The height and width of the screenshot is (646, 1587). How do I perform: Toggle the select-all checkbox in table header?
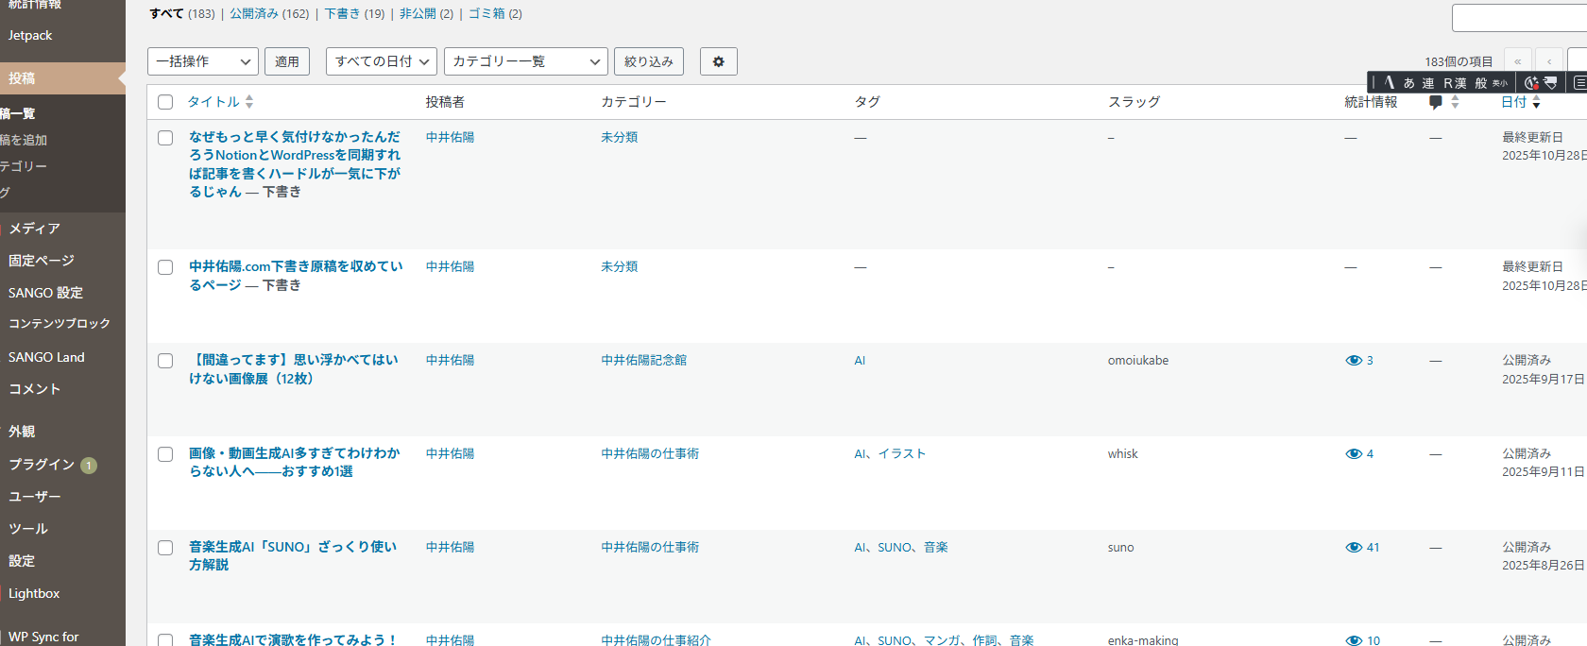click(165, 102)
